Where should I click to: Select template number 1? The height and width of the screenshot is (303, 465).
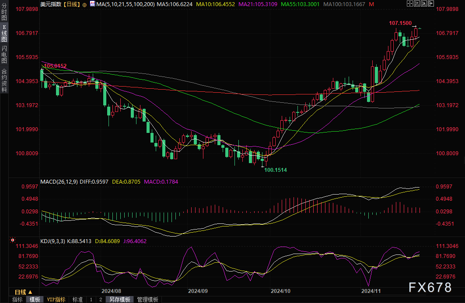click(91, 300)
